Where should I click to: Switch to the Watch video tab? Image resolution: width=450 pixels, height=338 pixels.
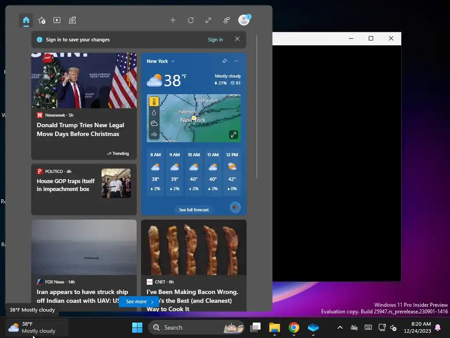(57, 20)
